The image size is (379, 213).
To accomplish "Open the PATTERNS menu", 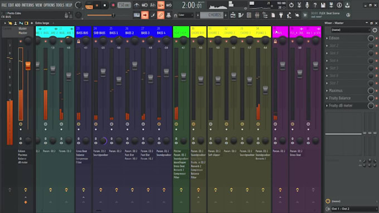I will pyautogui.click(x=28, y=5).
